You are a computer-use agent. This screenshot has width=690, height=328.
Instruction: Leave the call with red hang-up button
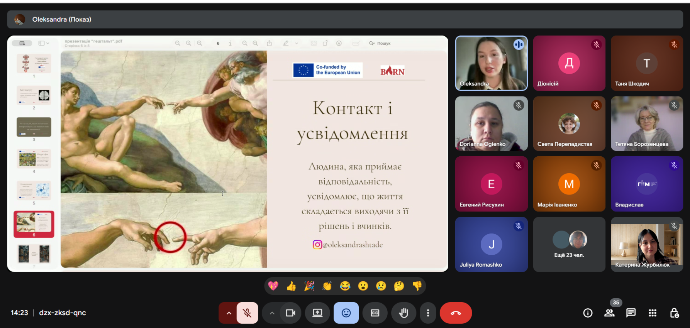point(456,313)
